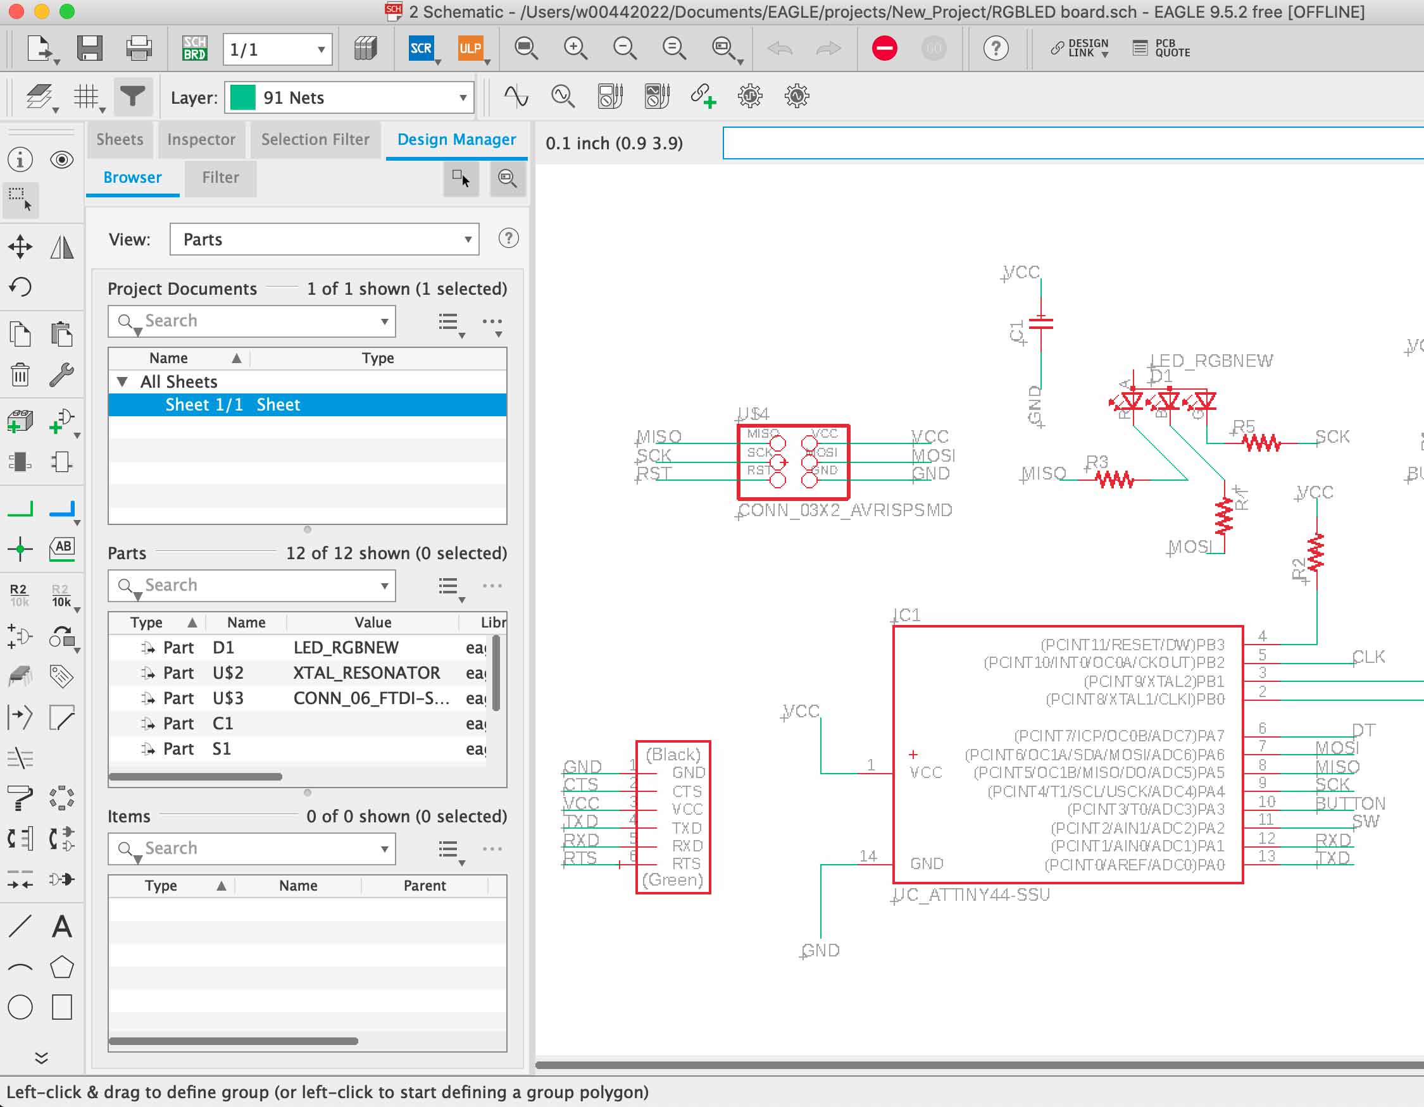Screen dimensions: 1424x1107
Task: Open the View Parts dropdown
Action: pos(324,239)
